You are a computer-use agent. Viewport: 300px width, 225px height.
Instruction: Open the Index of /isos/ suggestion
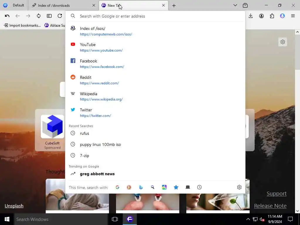click(155, 31)
